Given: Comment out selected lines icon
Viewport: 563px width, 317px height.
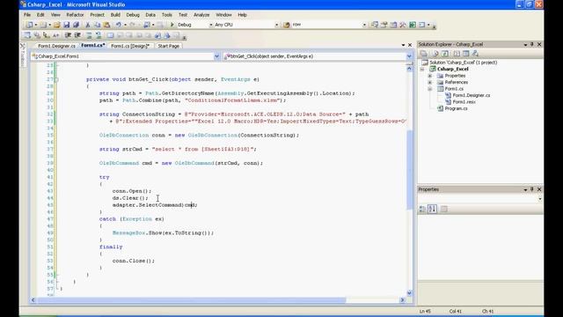Looking at the screenshot, I should coord(89,35).
